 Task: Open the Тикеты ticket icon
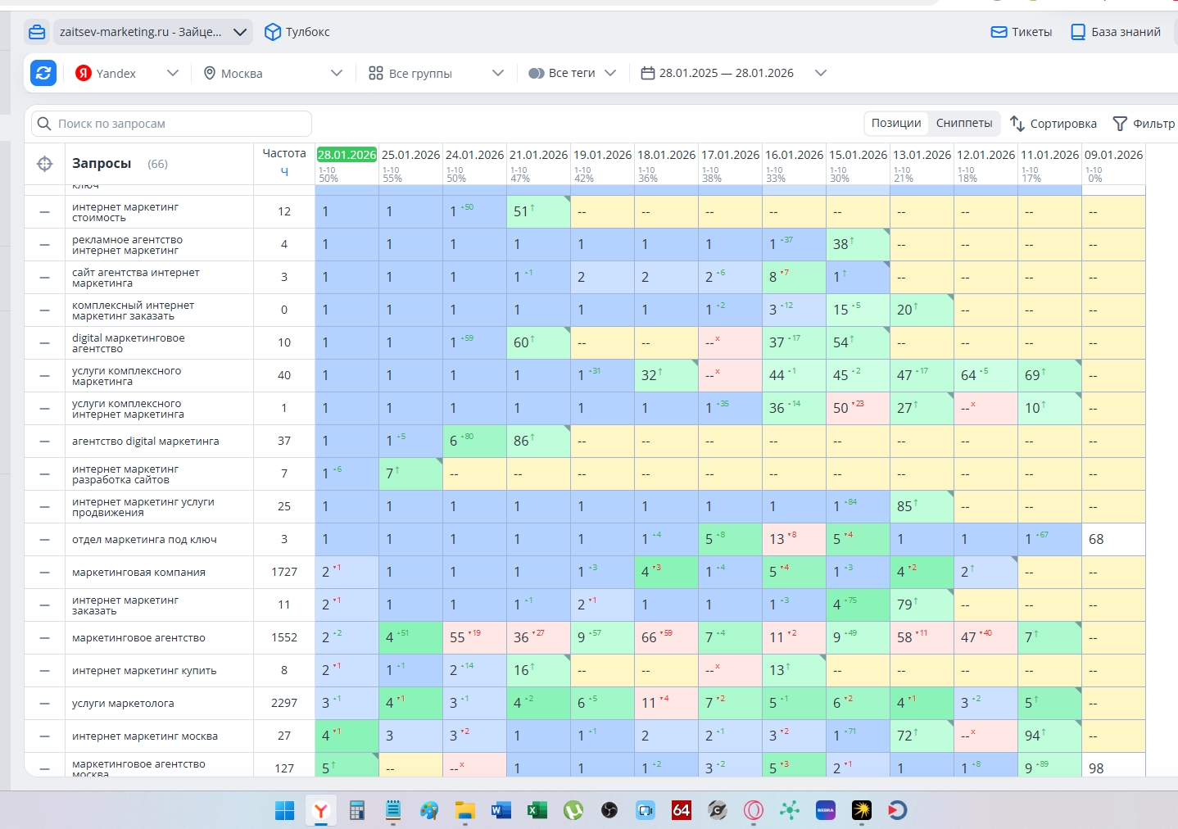click(x=999, y=32)
